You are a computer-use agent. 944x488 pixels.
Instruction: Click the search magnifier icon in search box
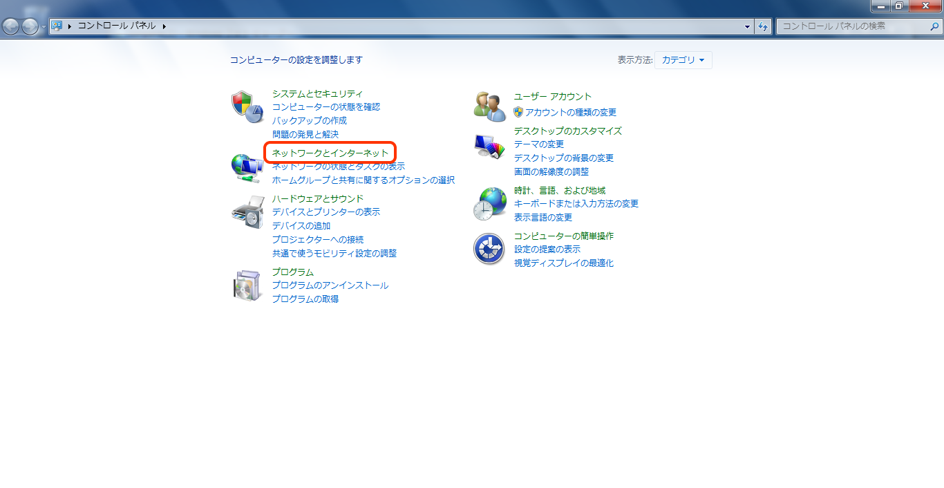[934, 26]
